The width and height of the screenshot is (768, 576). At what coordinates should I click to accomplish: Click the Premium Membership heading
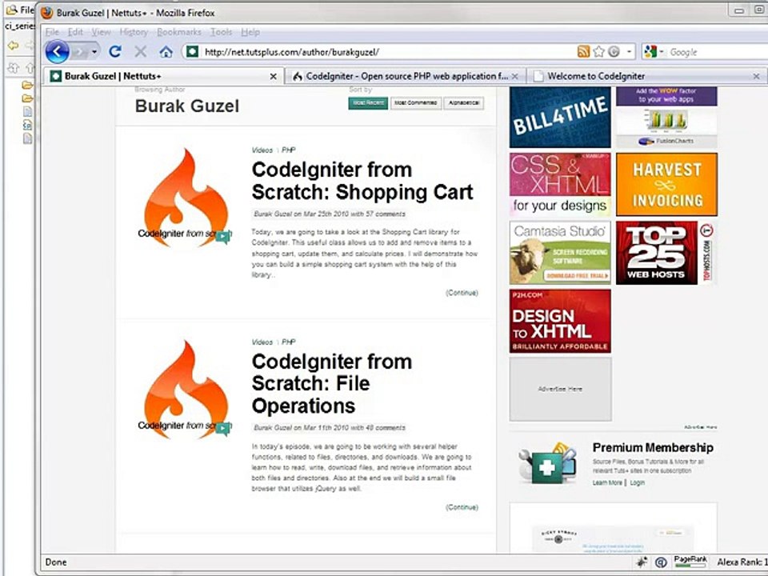[653, 447]
